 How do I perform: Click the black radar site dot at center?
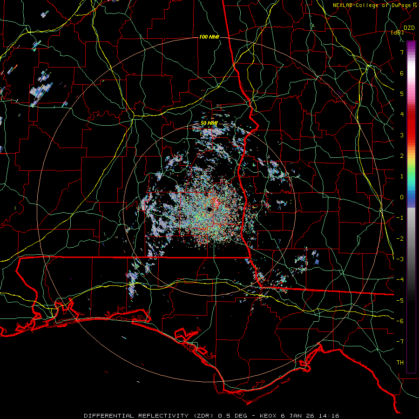[209, 209]
